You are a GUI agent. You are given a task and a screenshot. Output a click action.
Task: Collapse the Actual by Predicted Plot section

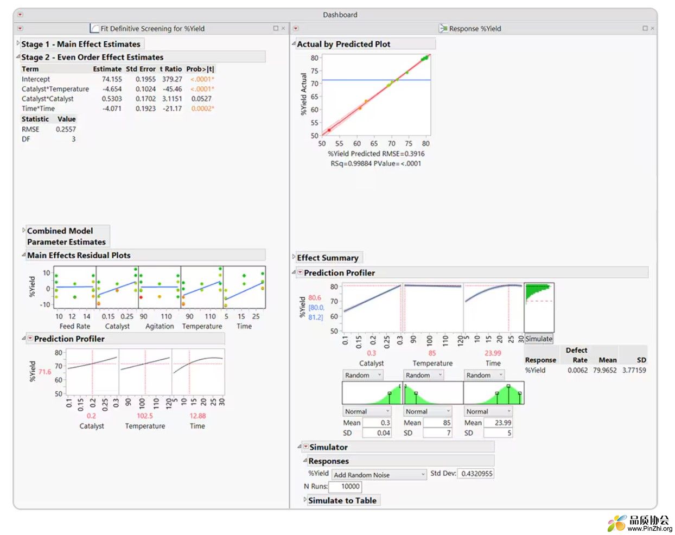pos(294,43)
